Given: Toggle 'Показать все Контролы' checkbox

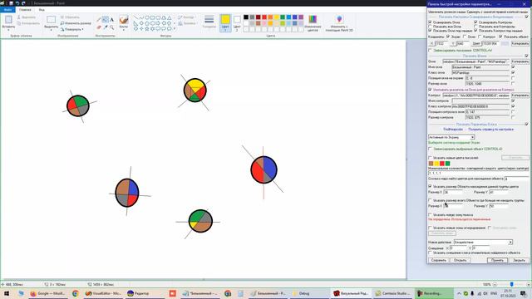Looking at the screenshot, I should [x=475, y=26].
